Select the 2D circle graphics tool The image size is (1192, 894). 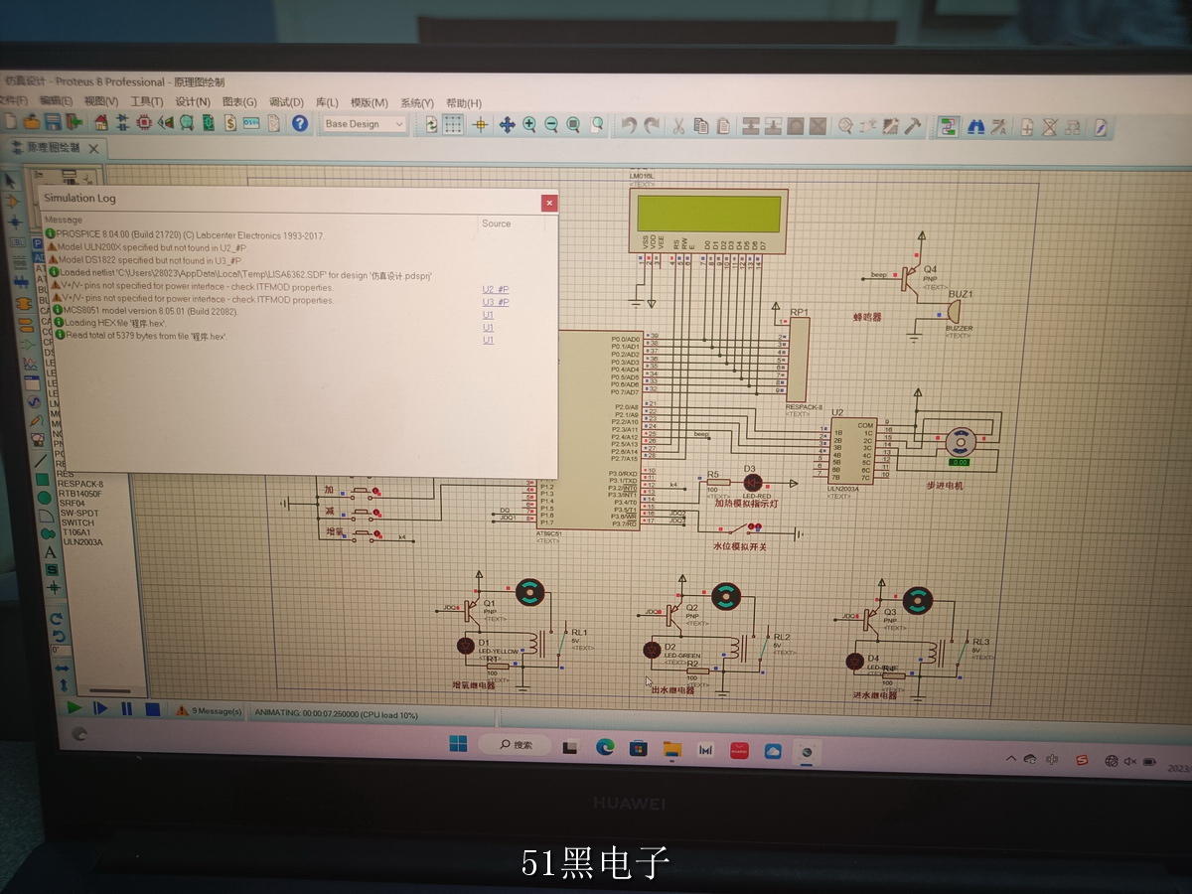point(44,497)
